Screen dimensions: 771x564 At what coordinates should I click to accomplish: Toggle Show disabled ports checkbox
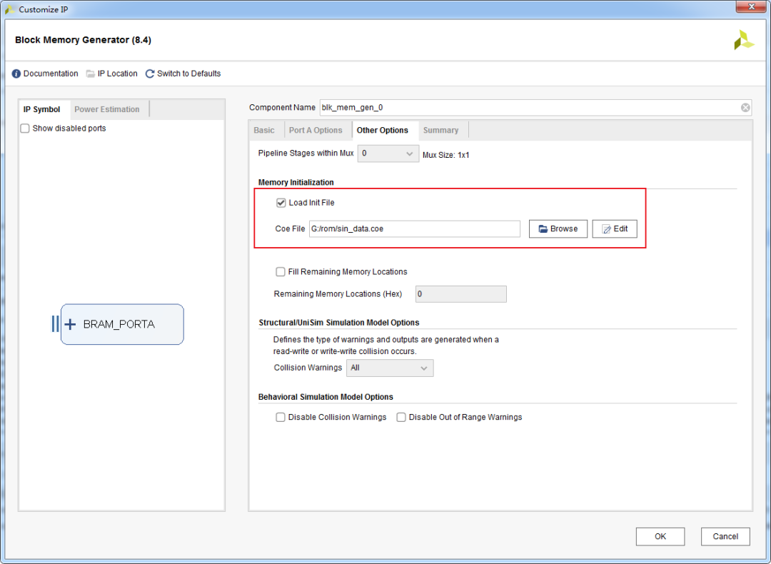pos(25,129)
